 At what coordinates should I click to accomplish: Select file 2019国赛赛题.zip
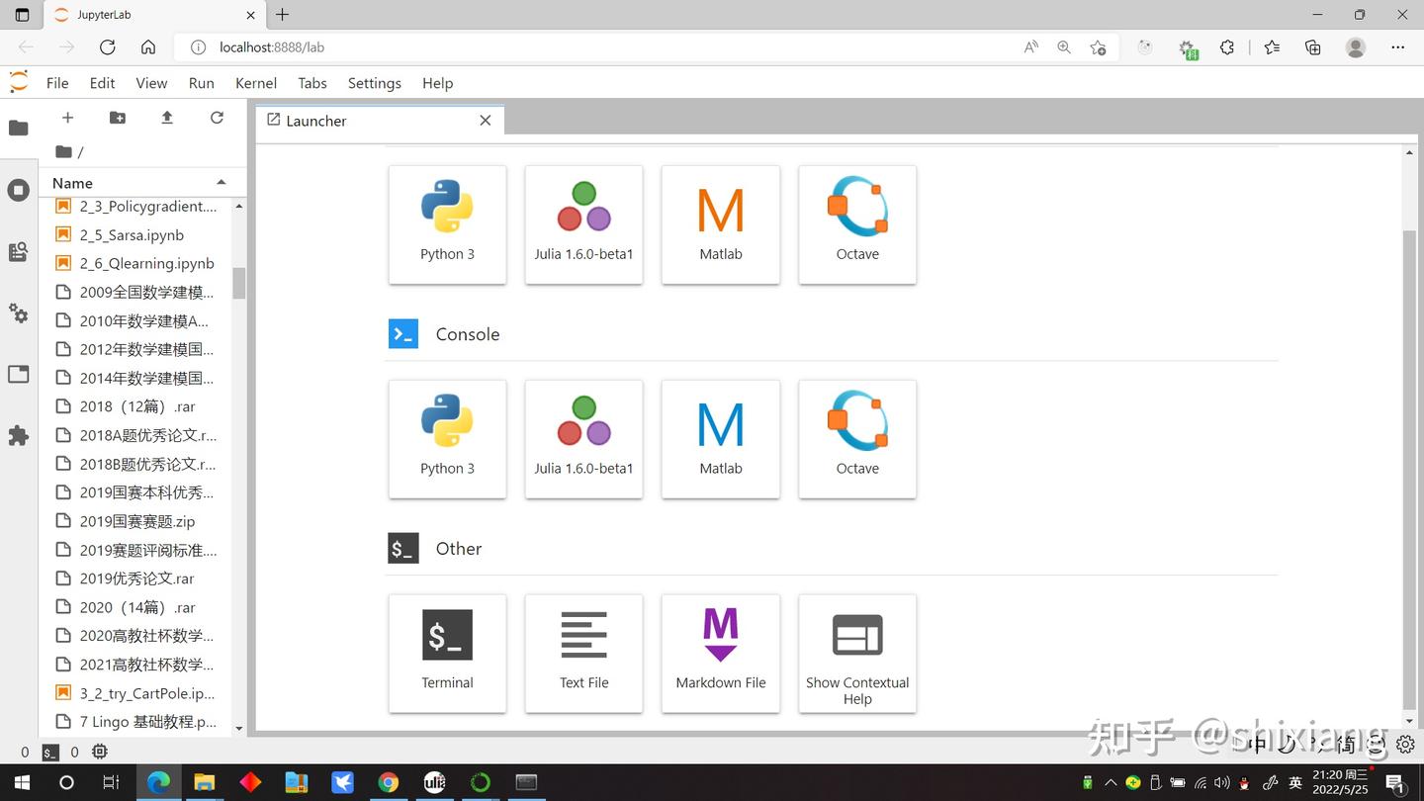[134, 521]
